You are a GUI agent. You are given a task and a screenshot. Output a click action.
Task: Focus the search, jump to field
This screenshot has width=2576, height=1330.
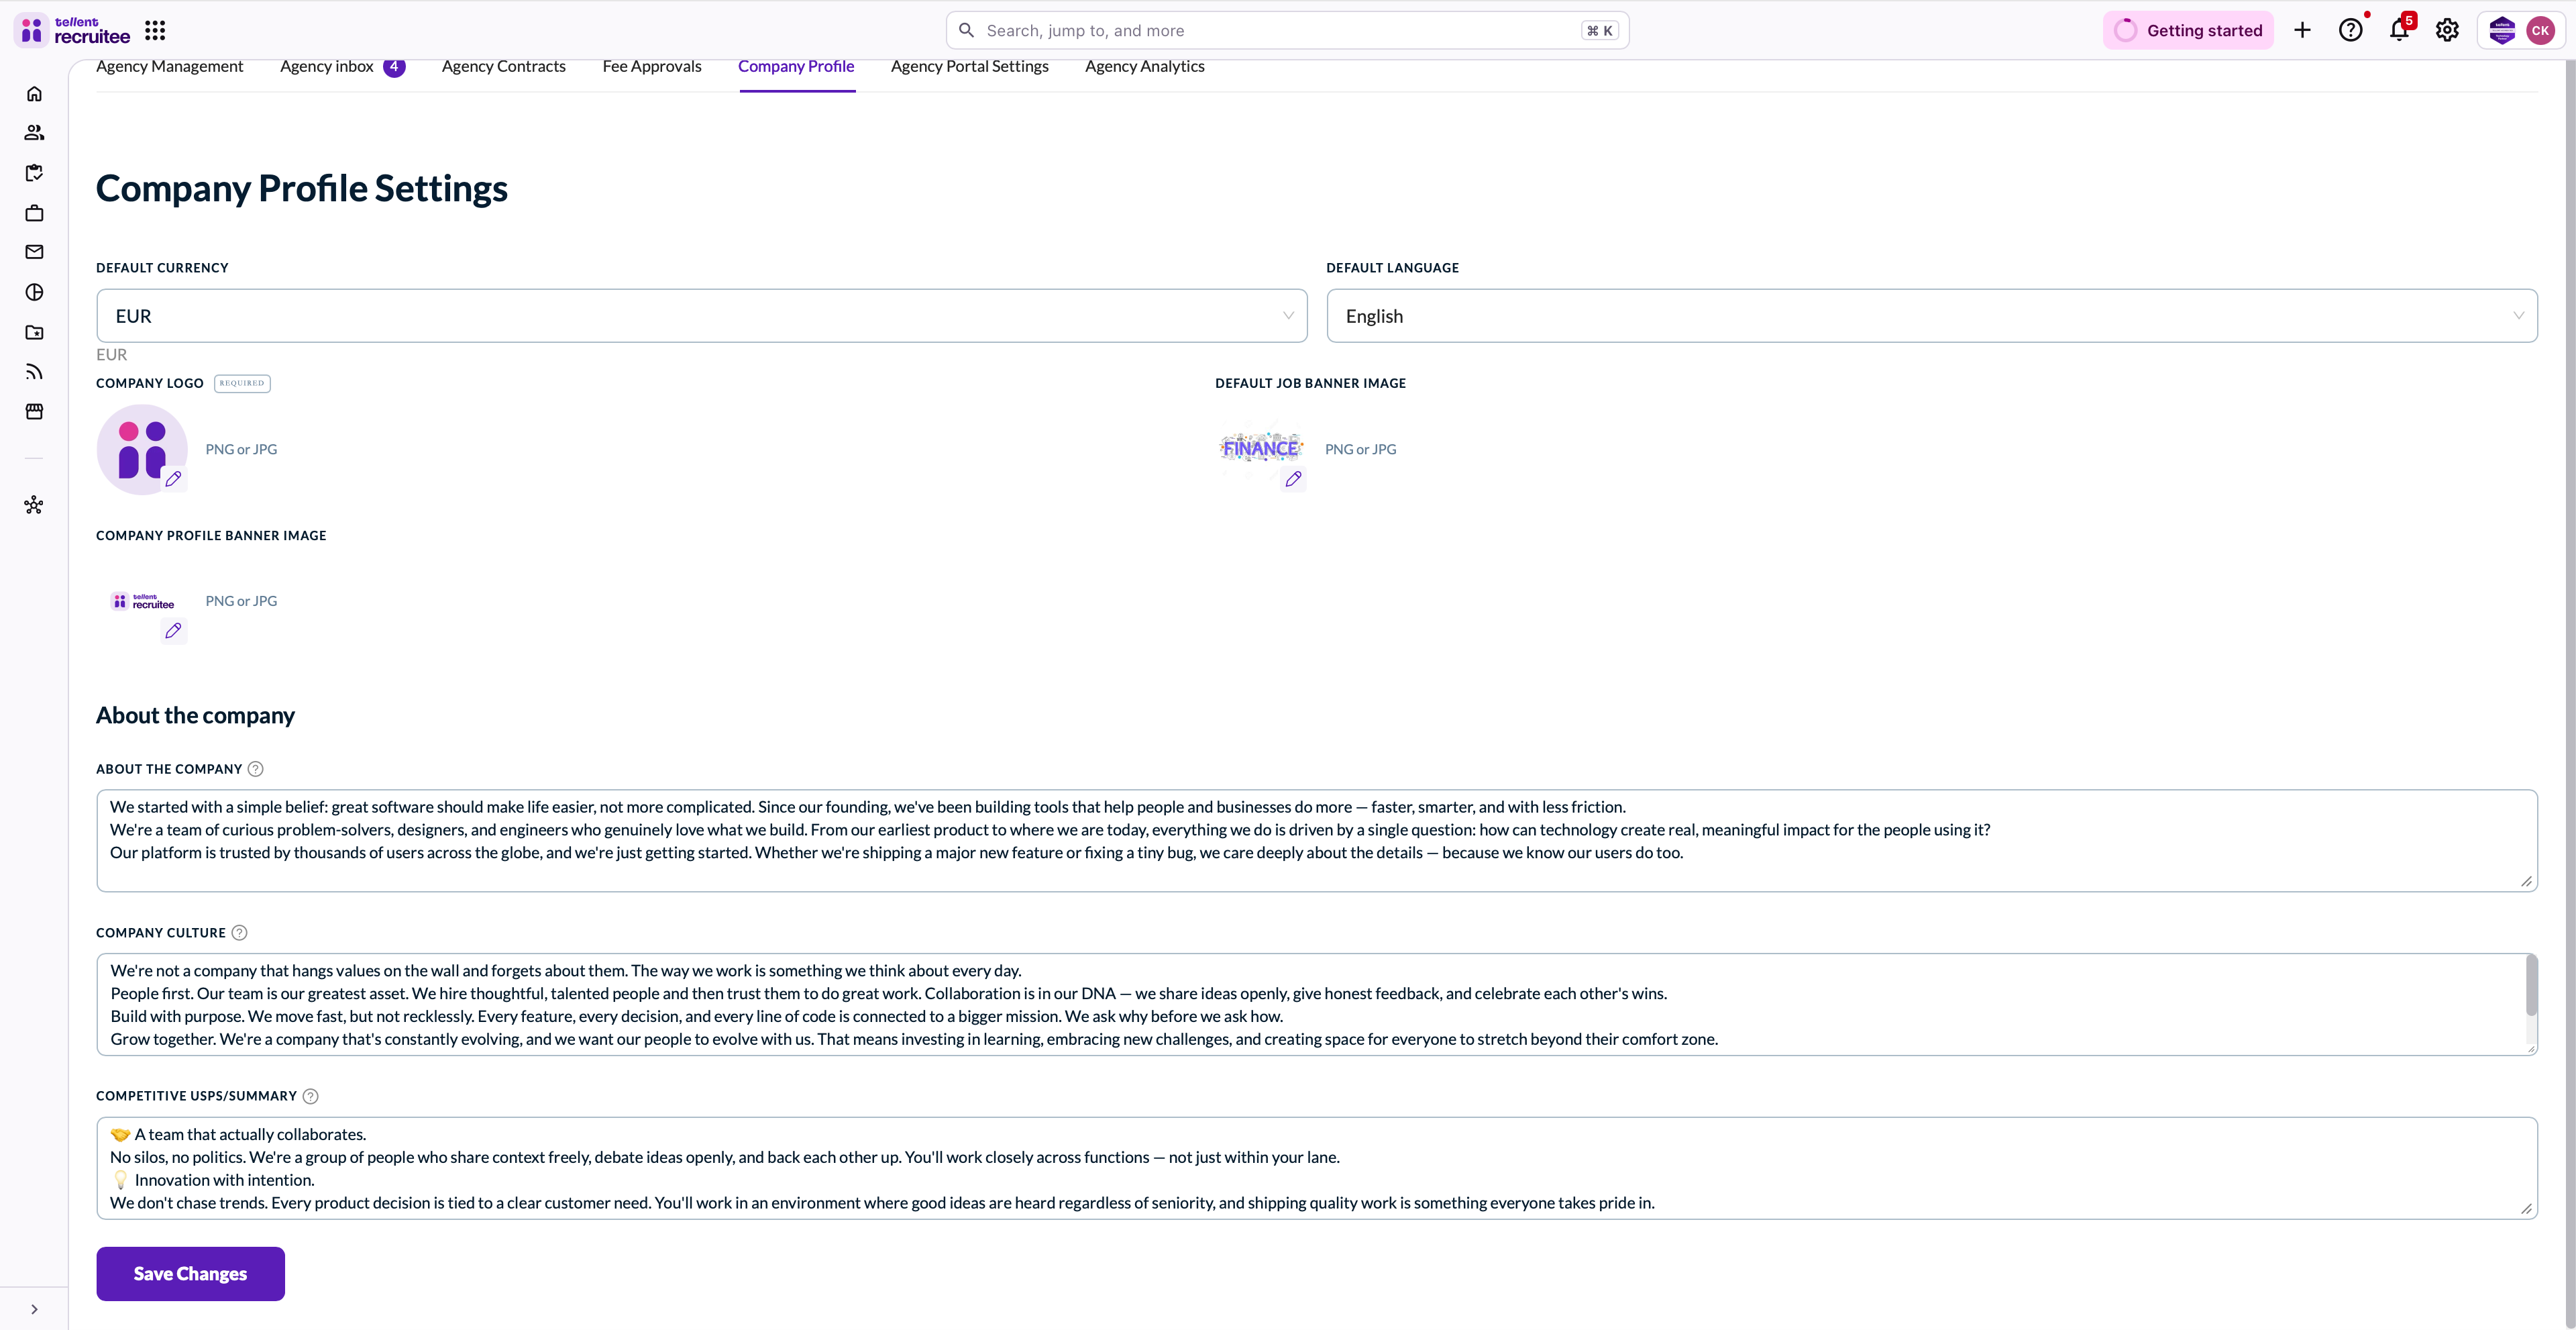point(1288,30)
